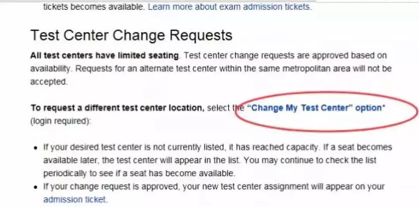Click the word 'select' before the circled link
The height and width of the screenshot is (207, 419).
point(219,108)
